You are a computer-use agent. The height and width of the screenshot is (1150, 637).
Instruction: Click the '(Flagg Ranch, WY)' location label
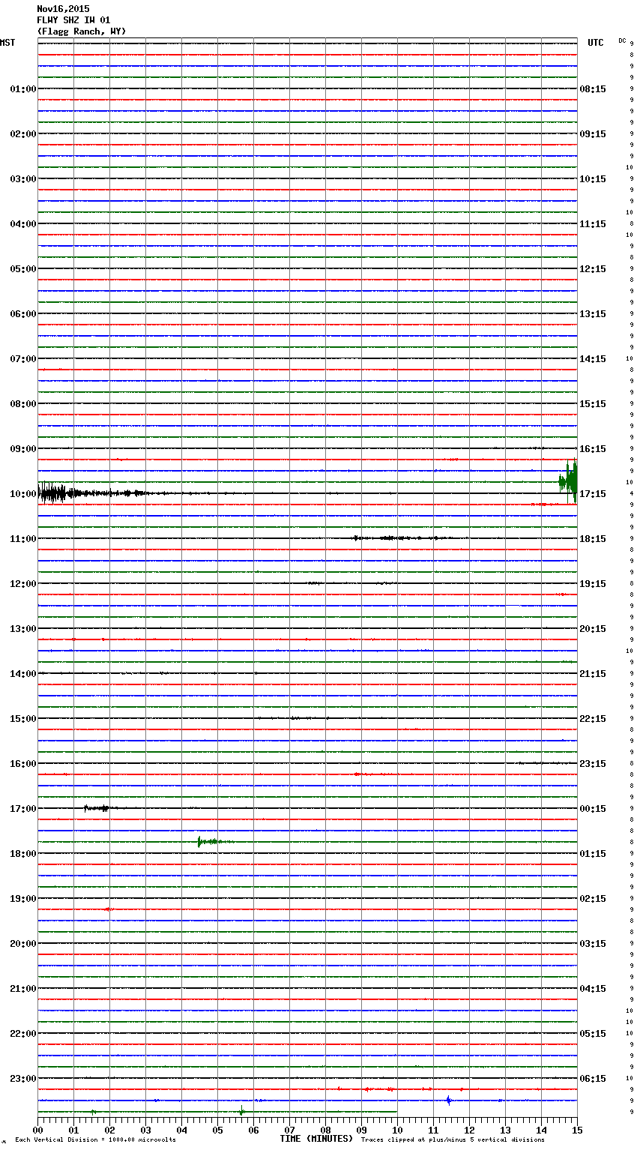coord(82,31)
